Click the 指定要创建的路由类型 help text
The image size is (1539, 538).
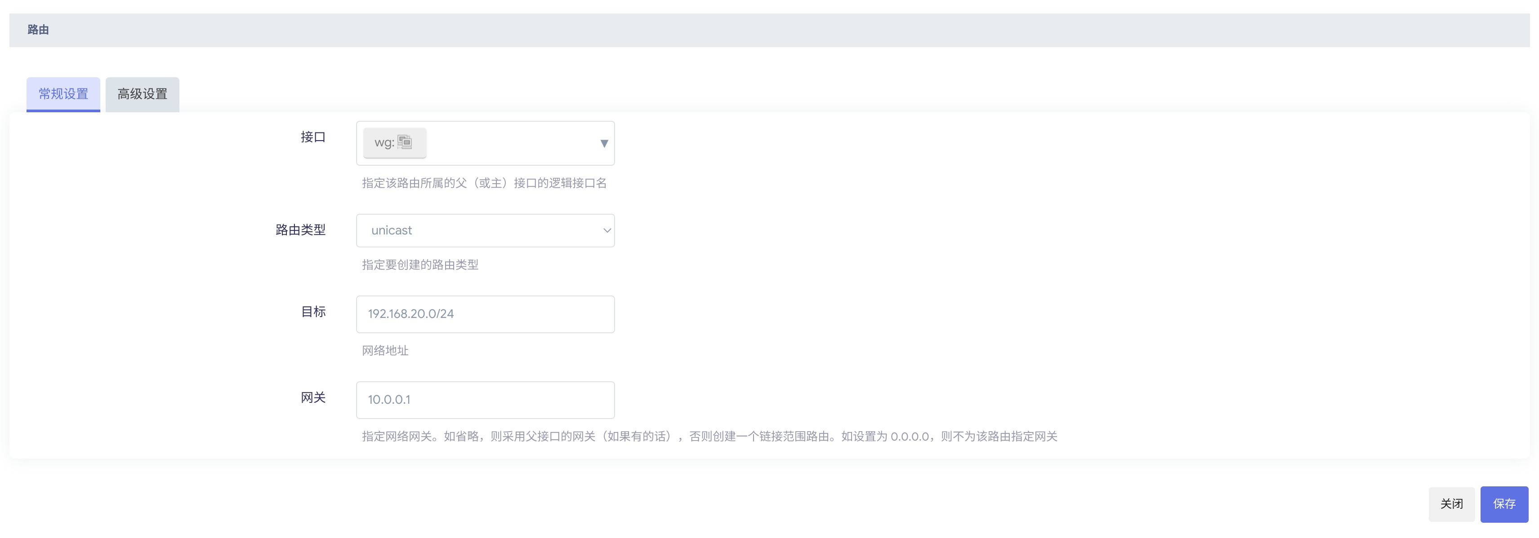[420, 265]
